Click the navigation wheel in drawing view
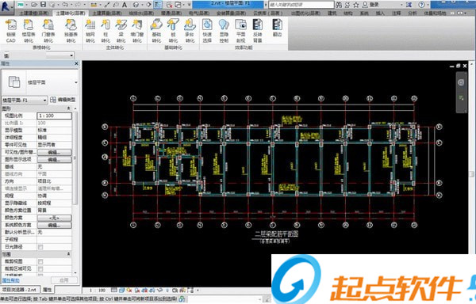This screenshot has height=304, width=476. (461, 82)
